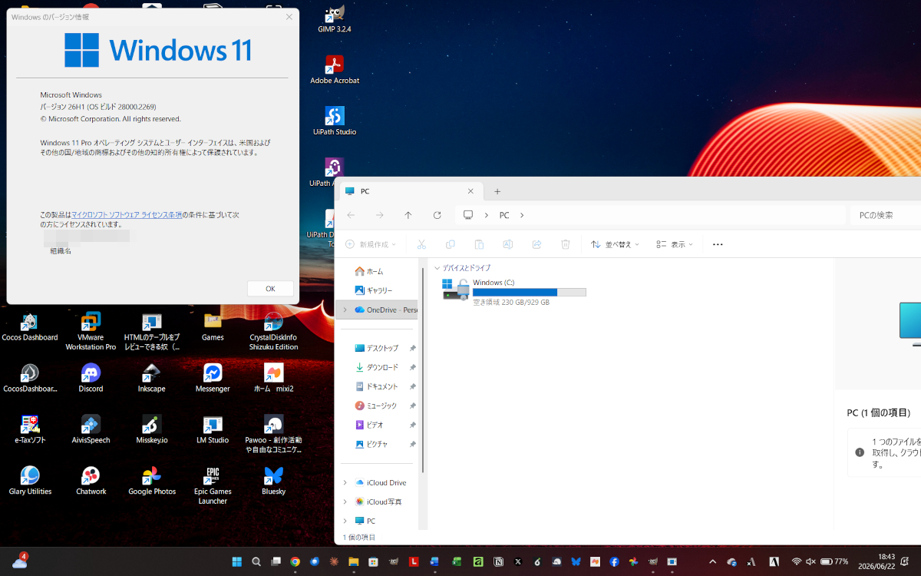Viewport: 921px width, 576px height.
Task: Select the UiPath Studio desktop icon
Action: point(335,122)
